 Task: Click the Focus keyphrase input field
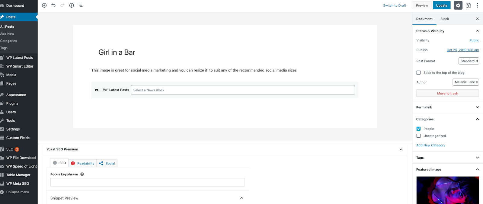tap(147, 182)
